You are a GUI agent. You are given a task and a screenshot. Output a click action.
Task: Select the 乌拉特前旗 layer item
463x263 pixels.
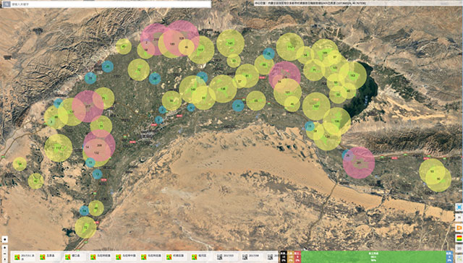[101, 256]
